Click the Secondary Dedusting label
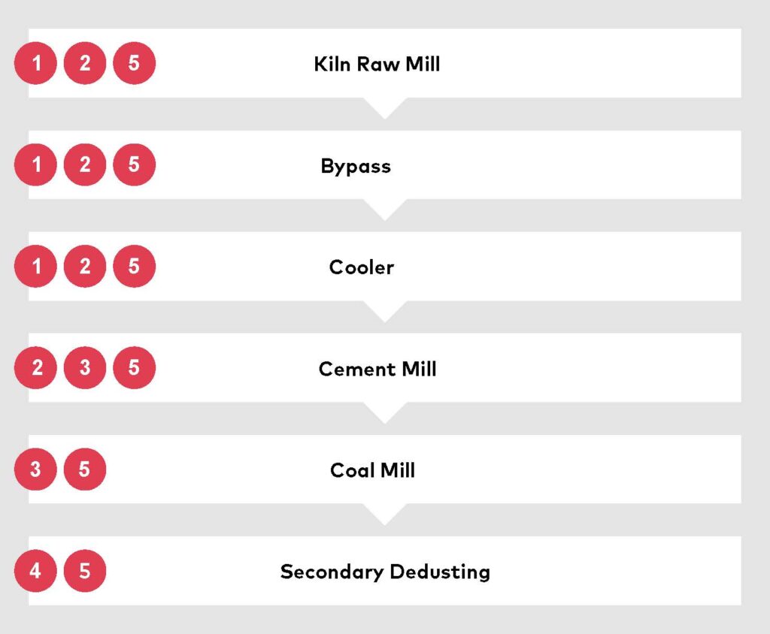The image size is (770, 634). click(385, 572)
